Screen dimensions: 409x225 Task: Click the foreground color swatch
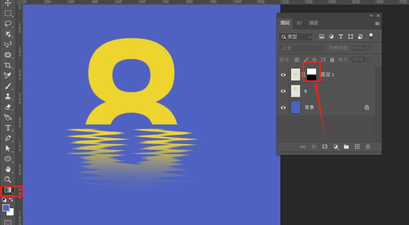coord(6,208)
